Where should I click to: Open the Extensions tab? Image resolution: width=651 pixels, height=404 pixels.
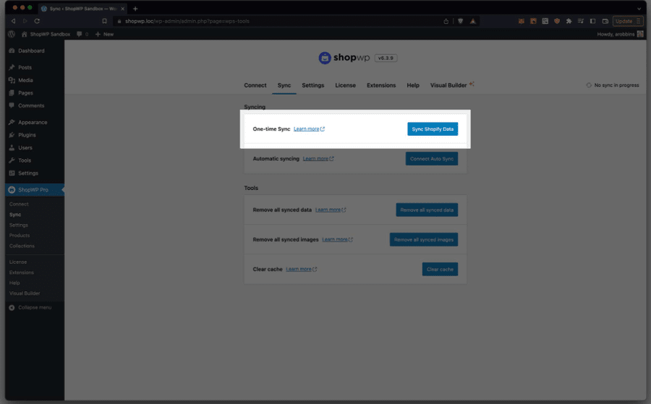[381, 85]
